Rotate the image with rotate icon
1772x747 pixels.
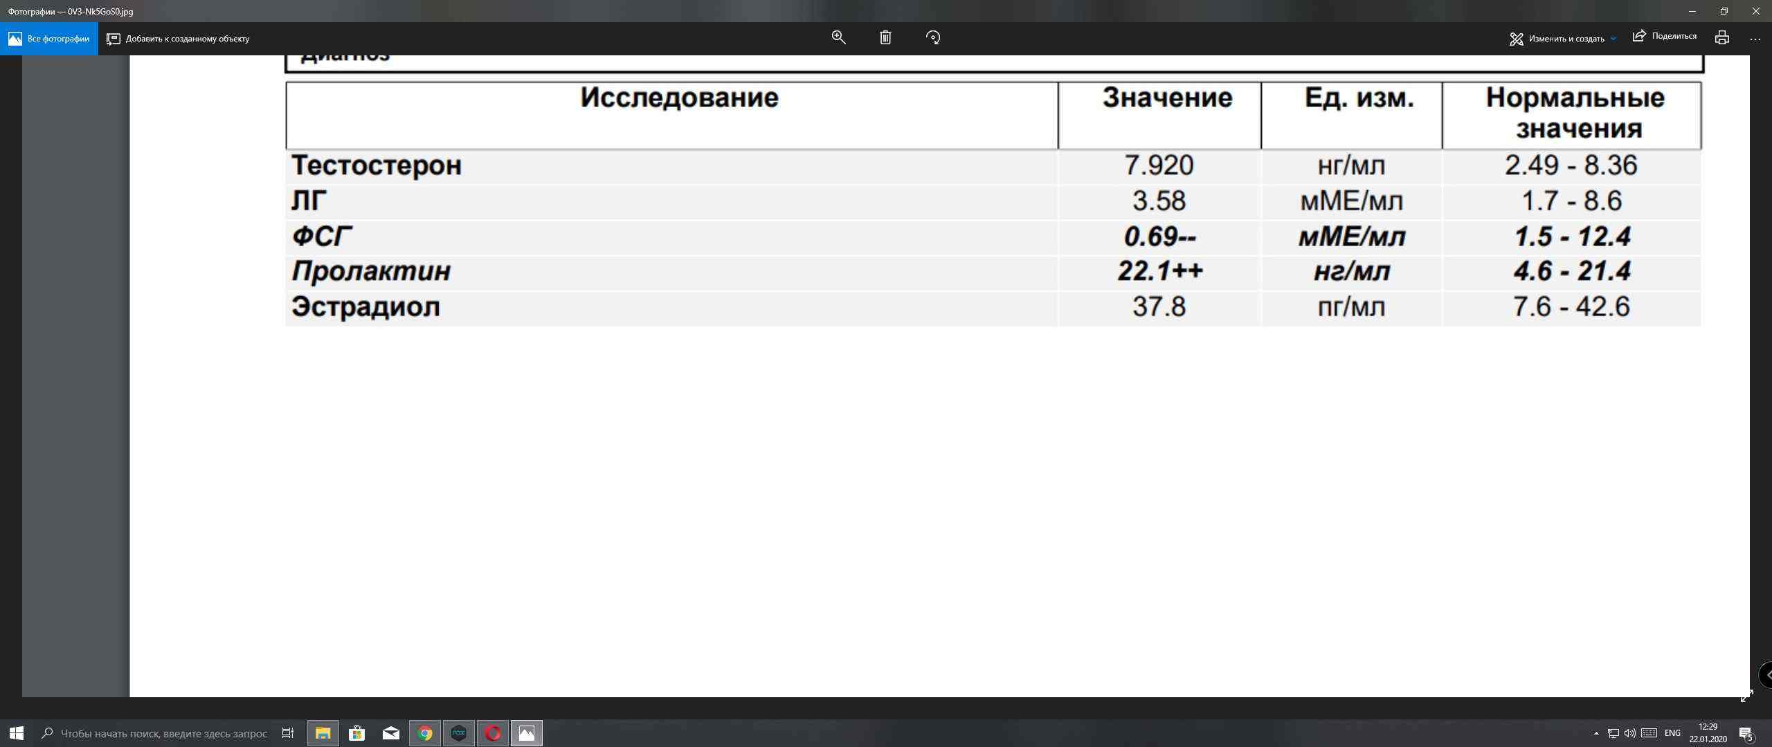click(933, 38)
